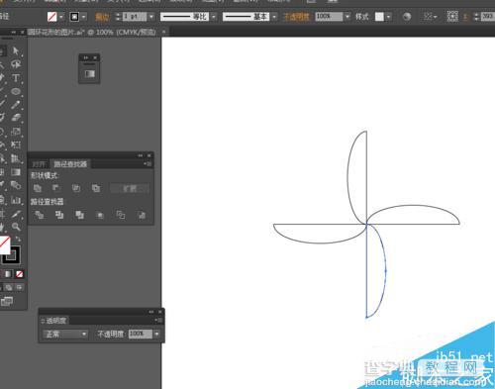This screenshot has width=495, height=389.
Task: Swap fill and stroke arrows
Action: click(18, 239)
